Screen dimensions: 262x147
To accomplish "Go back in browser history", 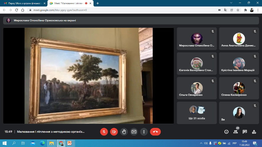I will click(x=4, y=10).
